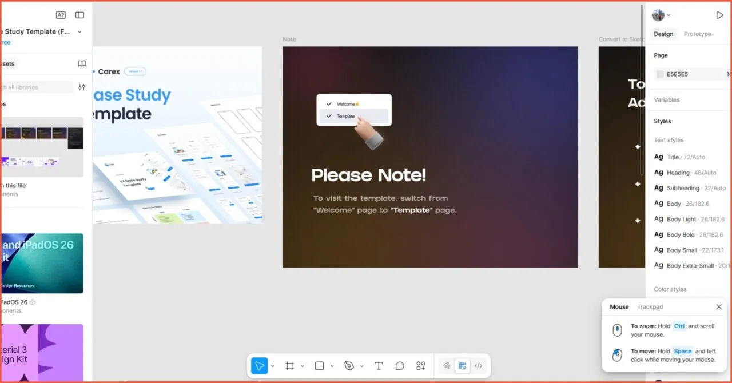The image size is (732, 383).
Task: Switch to the Design tab
Action: point(663,34)
